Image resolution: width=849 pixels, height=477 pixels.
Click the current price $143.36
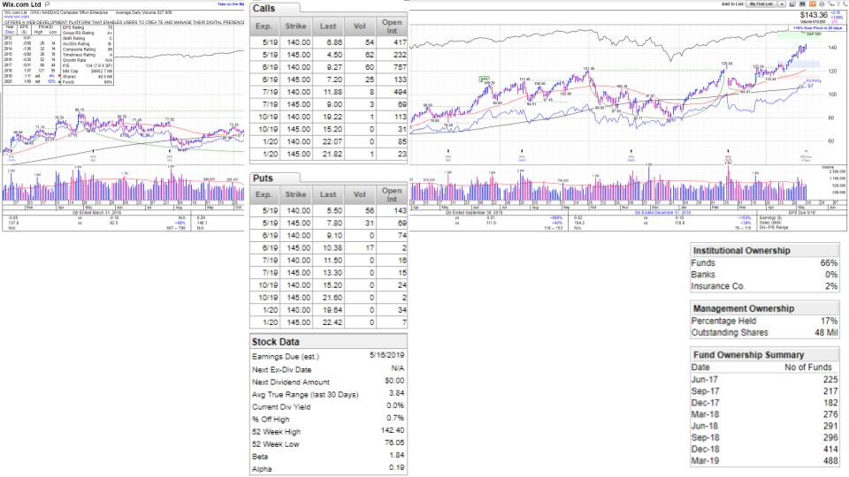[x=814, y=15]
